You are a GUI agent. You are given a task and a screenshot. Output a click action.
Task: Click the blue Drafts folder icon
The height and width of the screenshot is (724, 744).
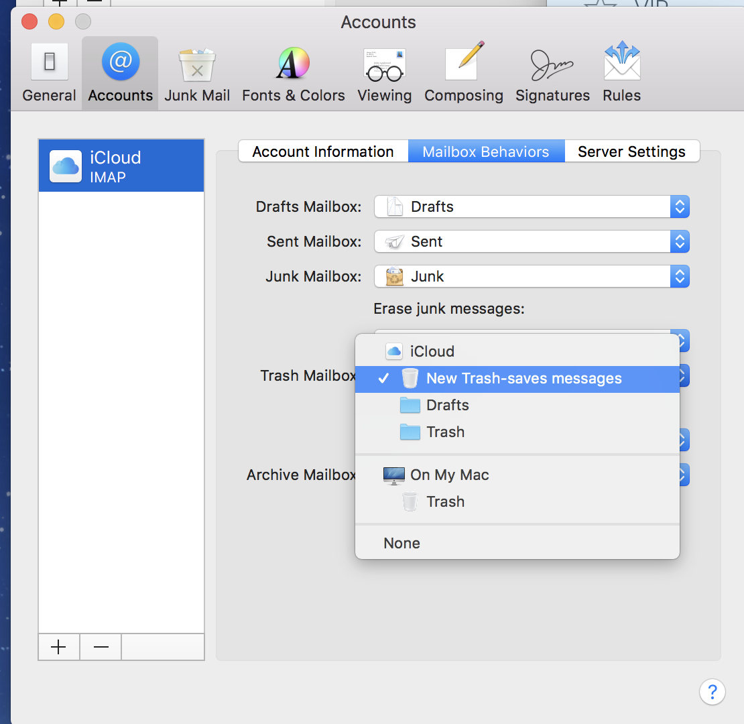[410, 405]
